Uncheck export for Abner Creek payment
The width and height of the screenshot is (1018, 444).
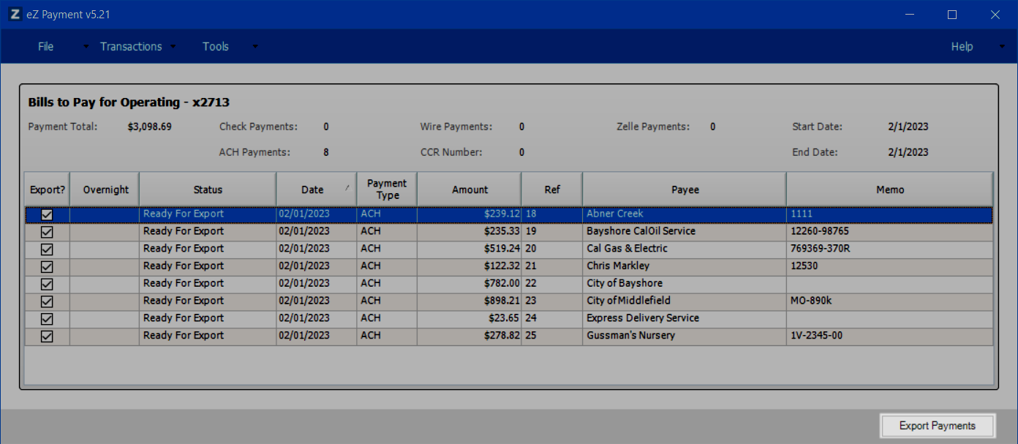(x=47, y=214)
